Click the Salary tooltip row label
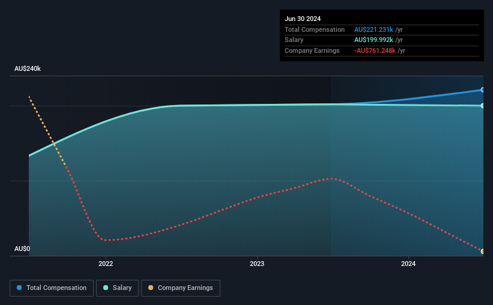Screen dimensions: 493x305 [294, 40]
